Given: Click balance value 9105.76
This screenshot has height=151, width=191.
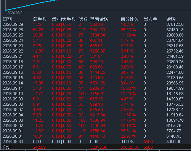Looking at the screenshot, I should 174,126.
